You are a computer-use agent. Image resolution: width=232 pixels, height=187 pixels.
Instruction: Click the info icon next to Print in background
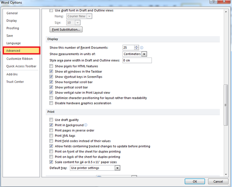[x=86, y=125]
